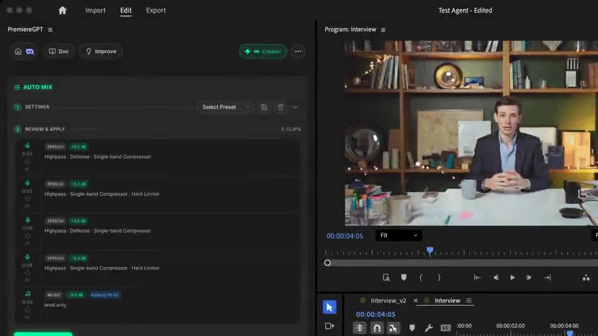The height and width of the screenshot is (336, 598).
Task: Open the Doc button
Action: pos(59,52)
